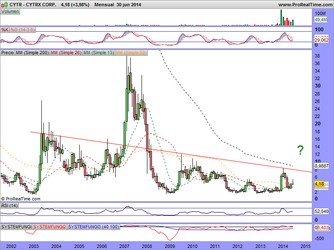
Task: Select the MM (Simple 26) label
Action: tap(66, 52)
